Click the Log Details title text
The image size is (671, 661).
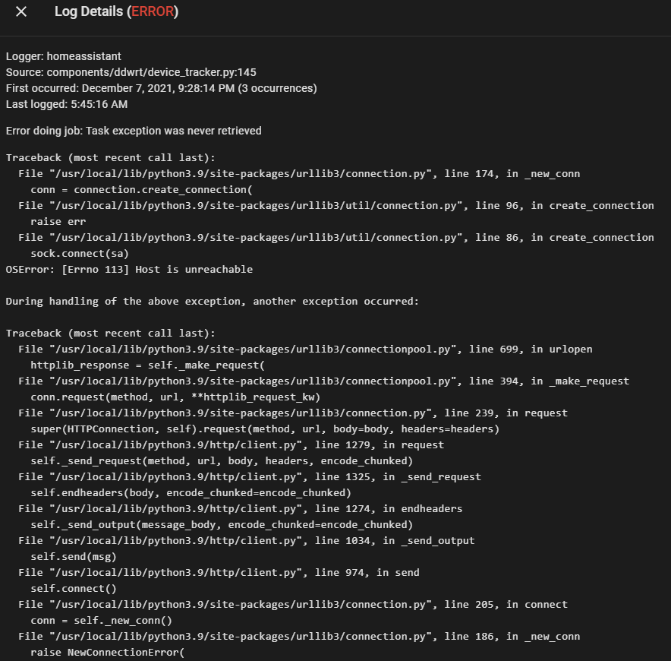pos(89,12)
